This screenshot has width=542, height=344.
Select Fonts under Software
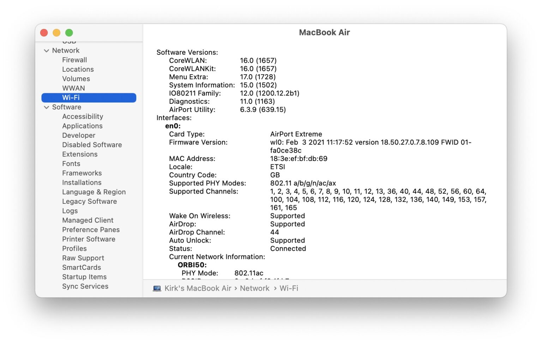coord(71,164)
